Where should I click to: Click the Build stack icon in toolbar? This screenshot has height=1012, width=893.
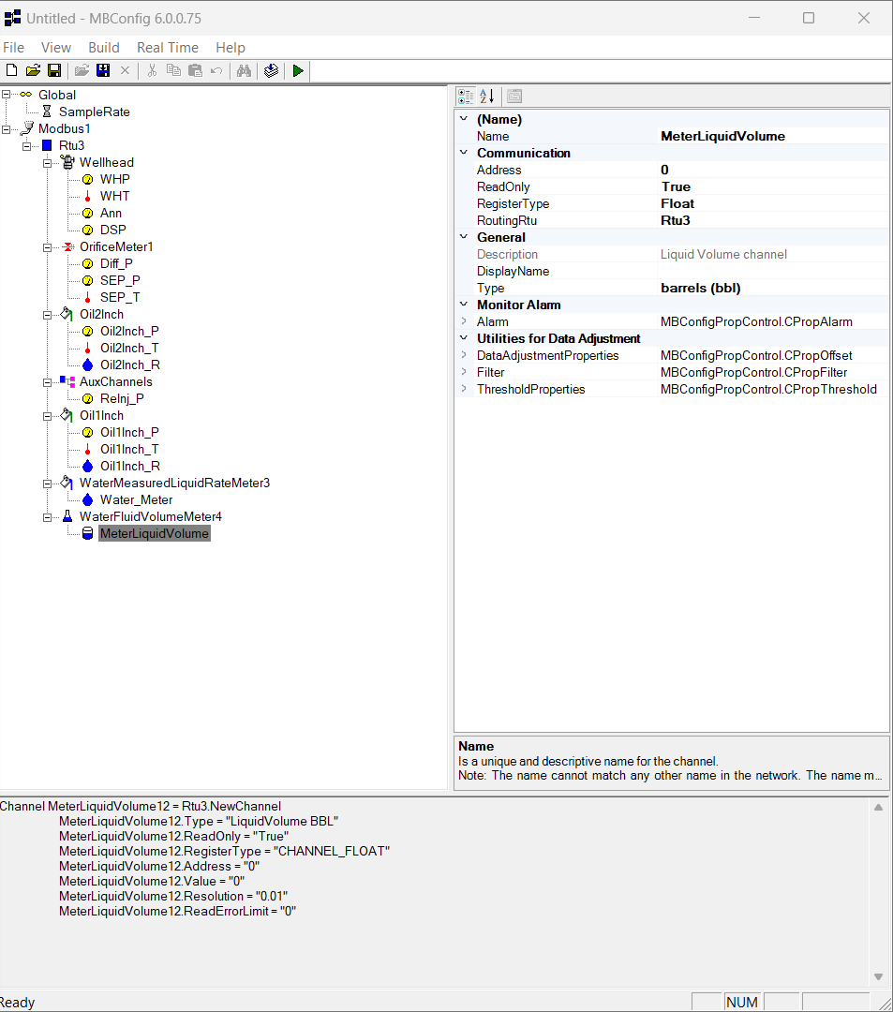pos(271,71)
